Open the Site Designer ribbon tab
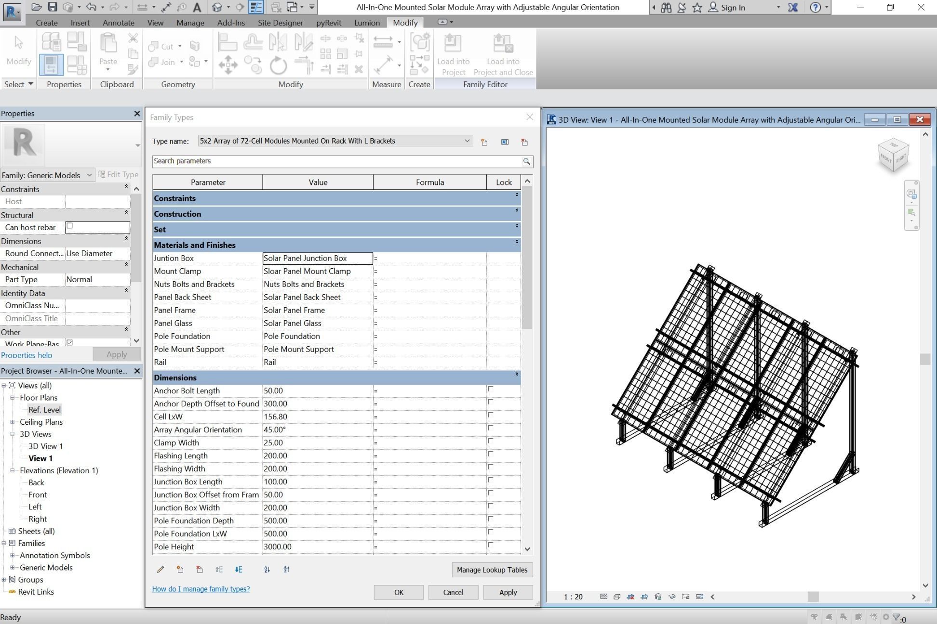937x624 pixels. (281, 23)
